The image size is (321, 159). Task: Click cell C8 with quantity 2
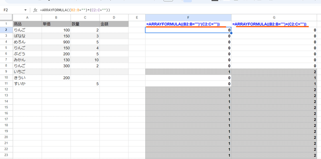coord(85,66)
